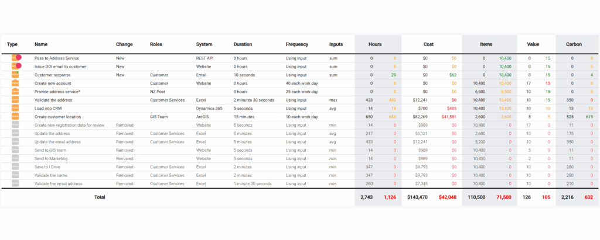
Task: Select the Load into CRM type icon
Action: (x=15, y=109)
